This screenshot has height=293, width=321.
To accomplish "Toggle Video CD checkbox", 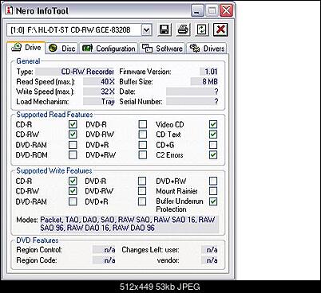I will pyautogui.click(x=213, y=124).
